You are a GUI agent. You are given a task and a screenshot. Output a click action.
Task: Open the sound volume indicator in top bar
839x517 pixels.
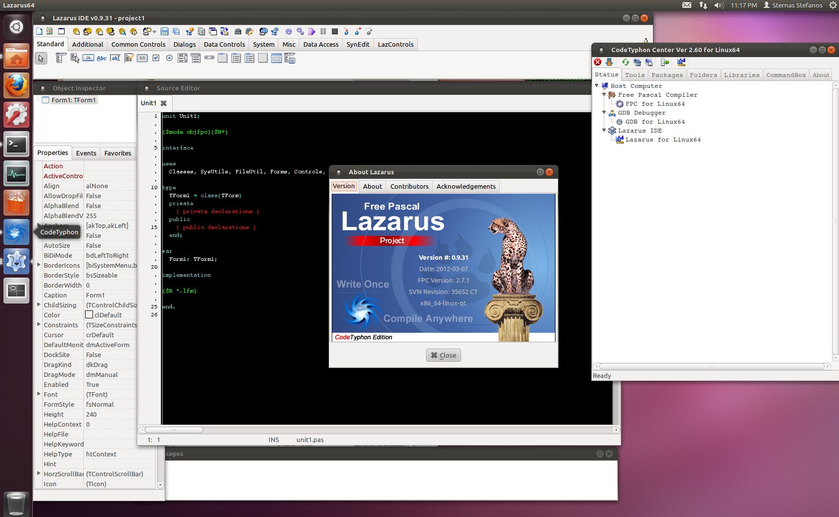pos(719,5)
